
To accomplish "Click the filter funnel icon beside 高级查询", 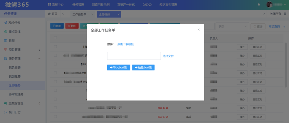I will pos(284,27).
